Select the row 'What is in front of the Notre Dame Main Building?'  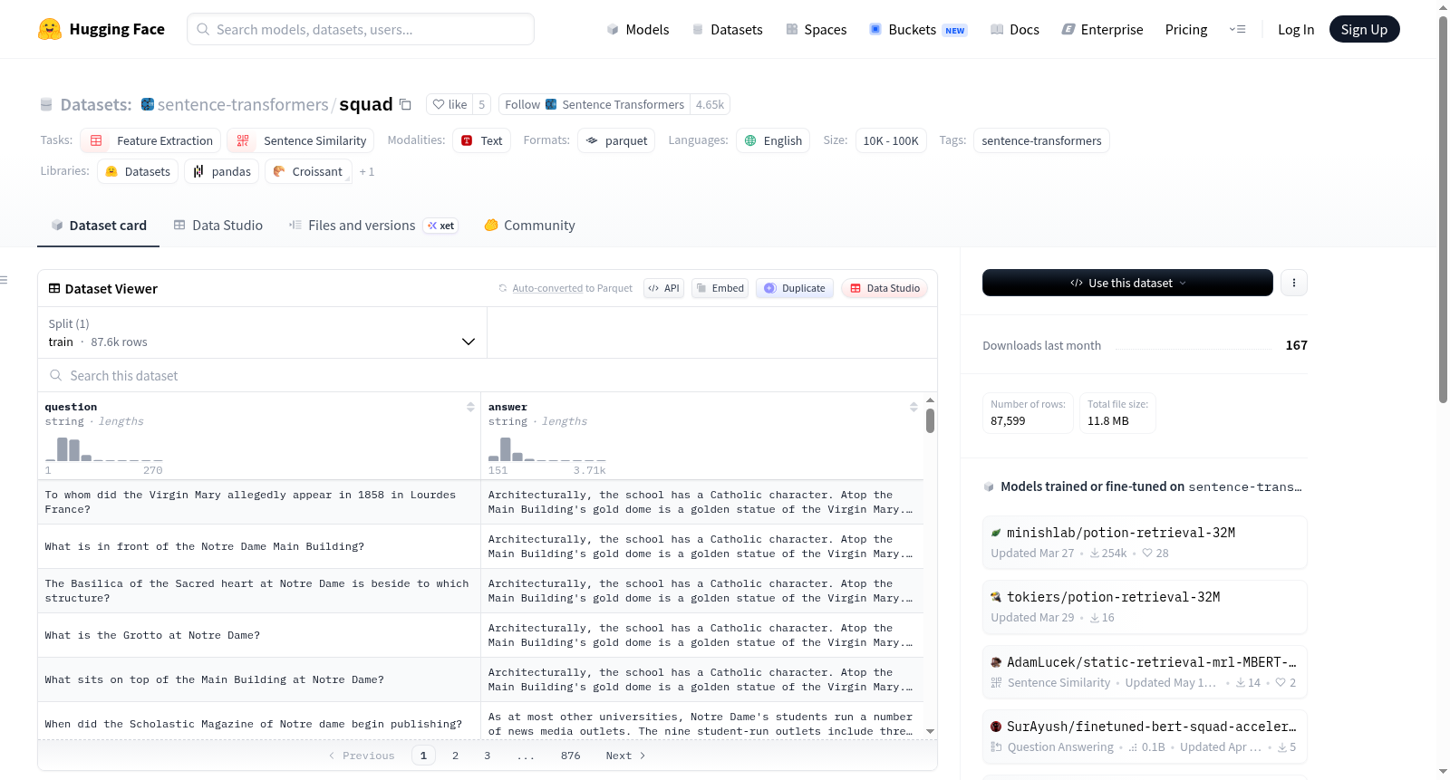(480, 546)
